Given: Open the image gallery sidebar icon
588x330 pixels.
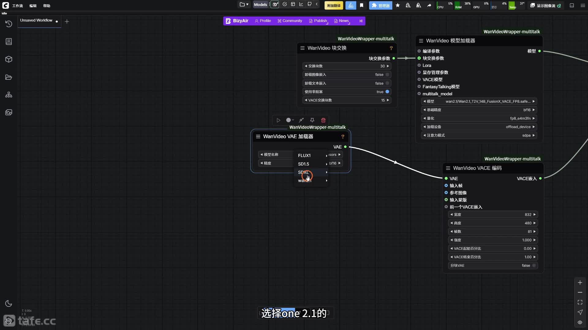Looking at the screenshot, I should coord(9,112).
